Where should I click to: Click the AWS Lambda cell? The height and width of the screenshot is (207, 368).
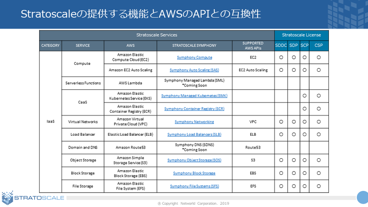click(131, 83)
